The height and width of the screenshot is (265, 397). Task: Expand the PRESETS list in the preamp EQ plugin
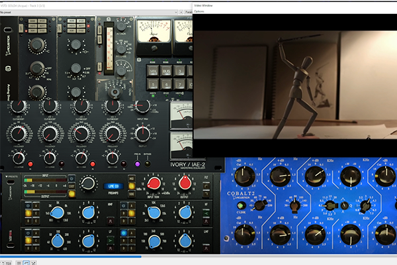click(11, 176)
